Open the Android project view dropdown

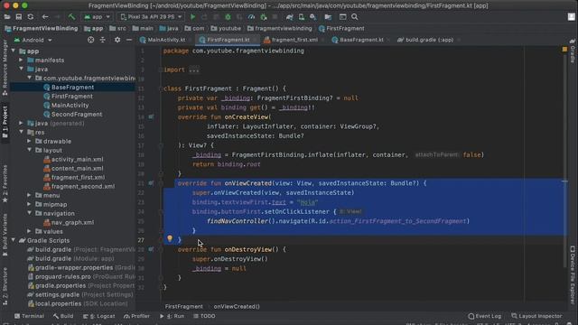tap(33, 40)
